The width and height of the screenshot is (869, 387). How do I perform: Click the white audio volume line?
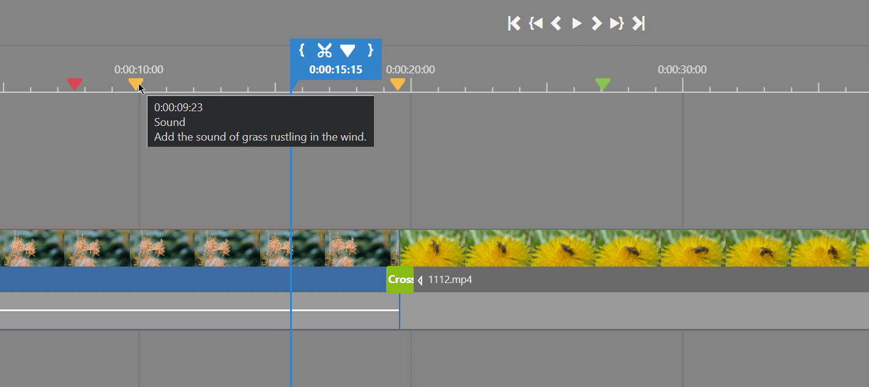184,310
